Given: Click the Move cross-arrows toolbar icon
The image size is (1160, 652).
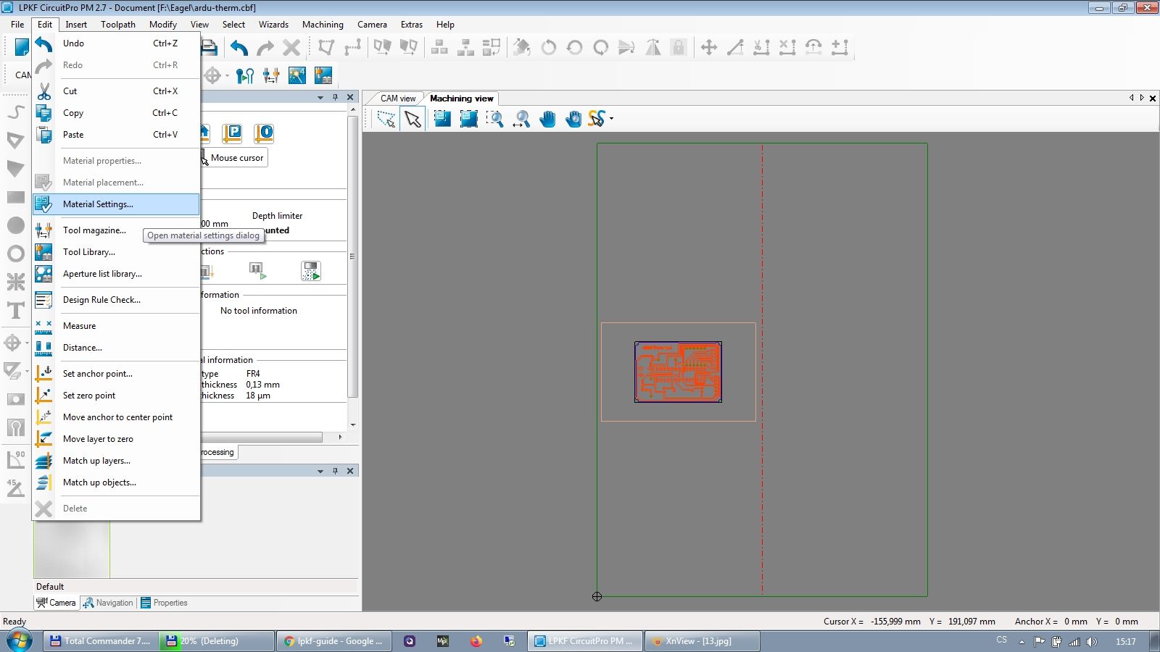Looking at the screenshot, I should coord(709,48).
